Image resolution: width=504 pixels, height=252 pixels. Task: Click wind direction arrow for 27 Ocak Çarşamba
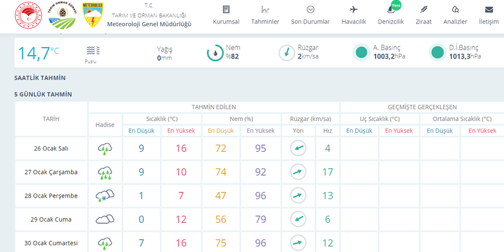[x=298, y=172]
